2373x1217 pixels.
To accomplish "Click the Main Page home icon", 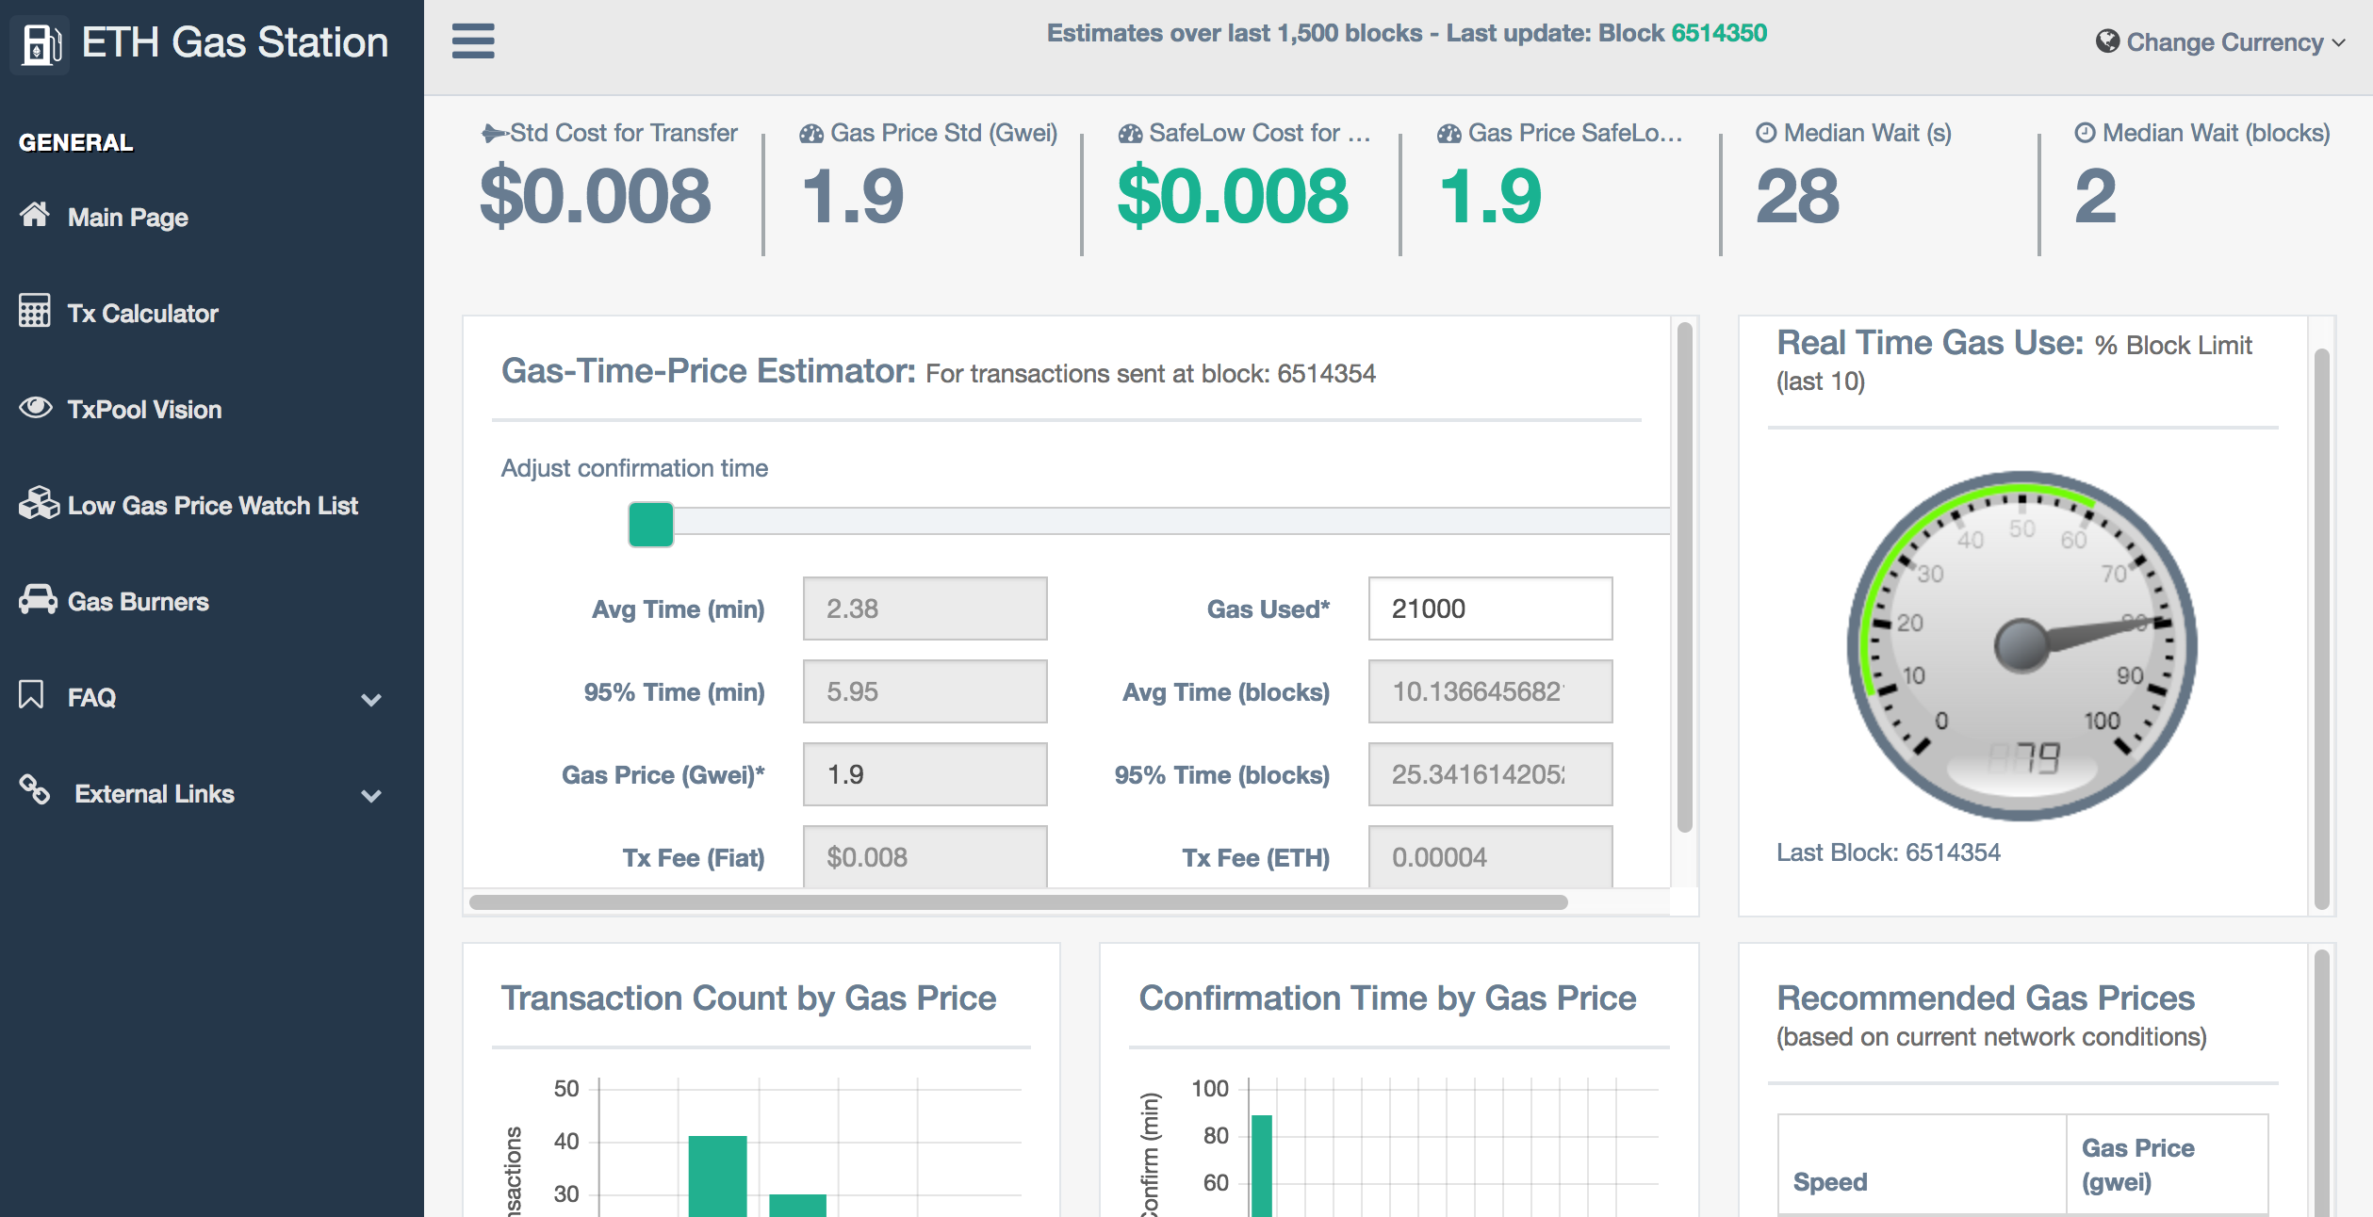I will 35,215.
